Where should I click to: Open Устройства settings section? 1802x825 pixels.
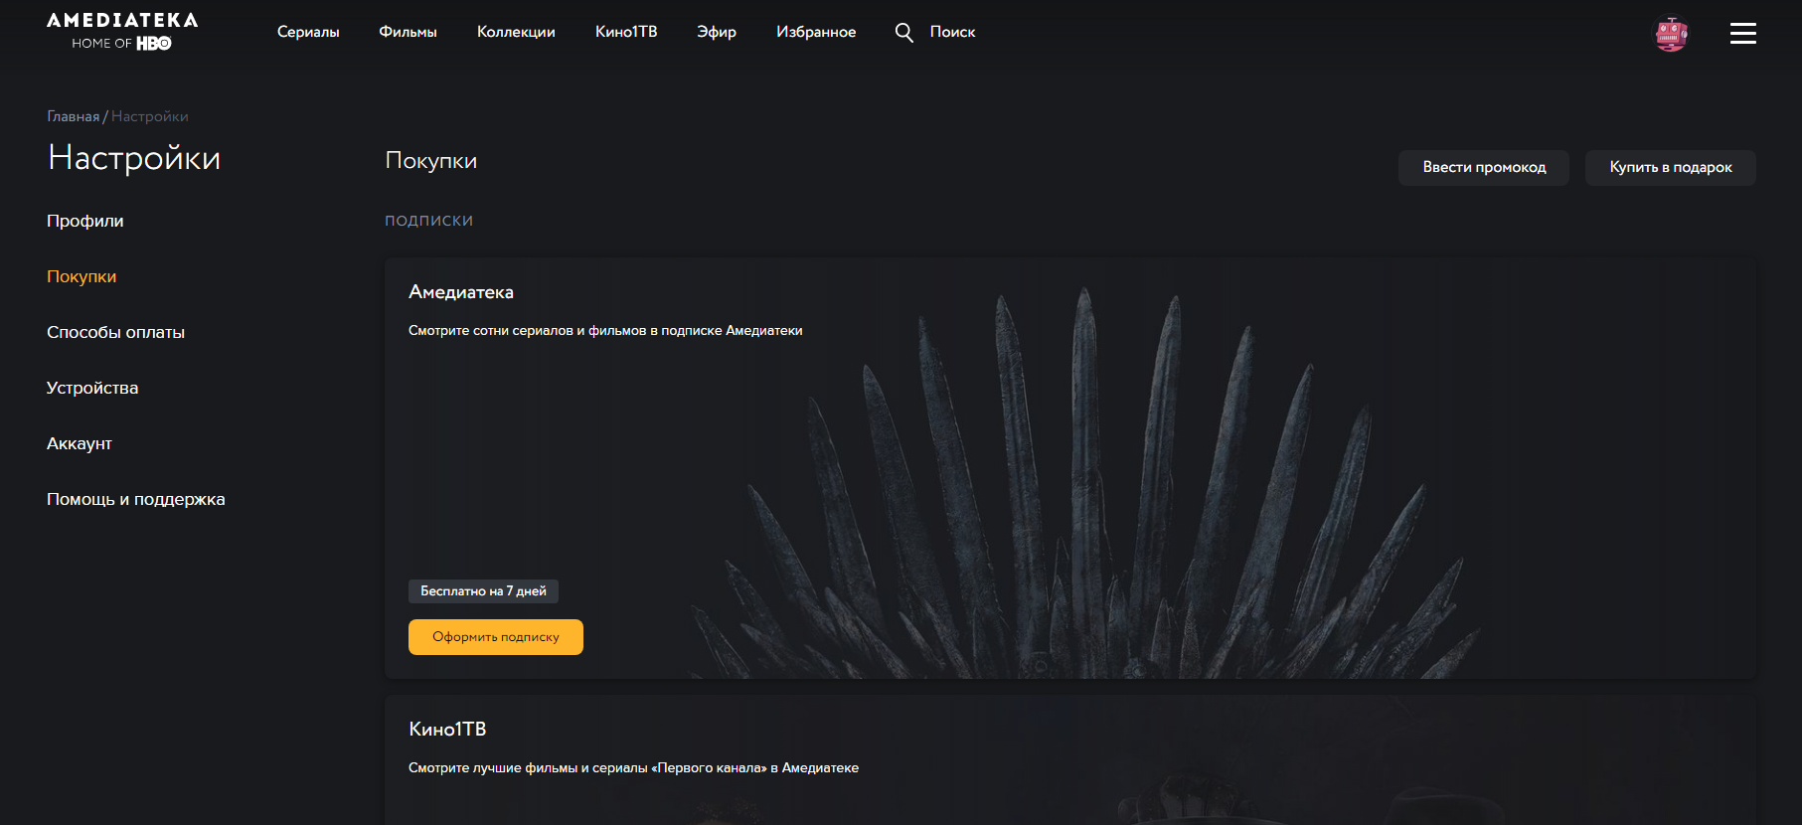(x=92, y=388)
